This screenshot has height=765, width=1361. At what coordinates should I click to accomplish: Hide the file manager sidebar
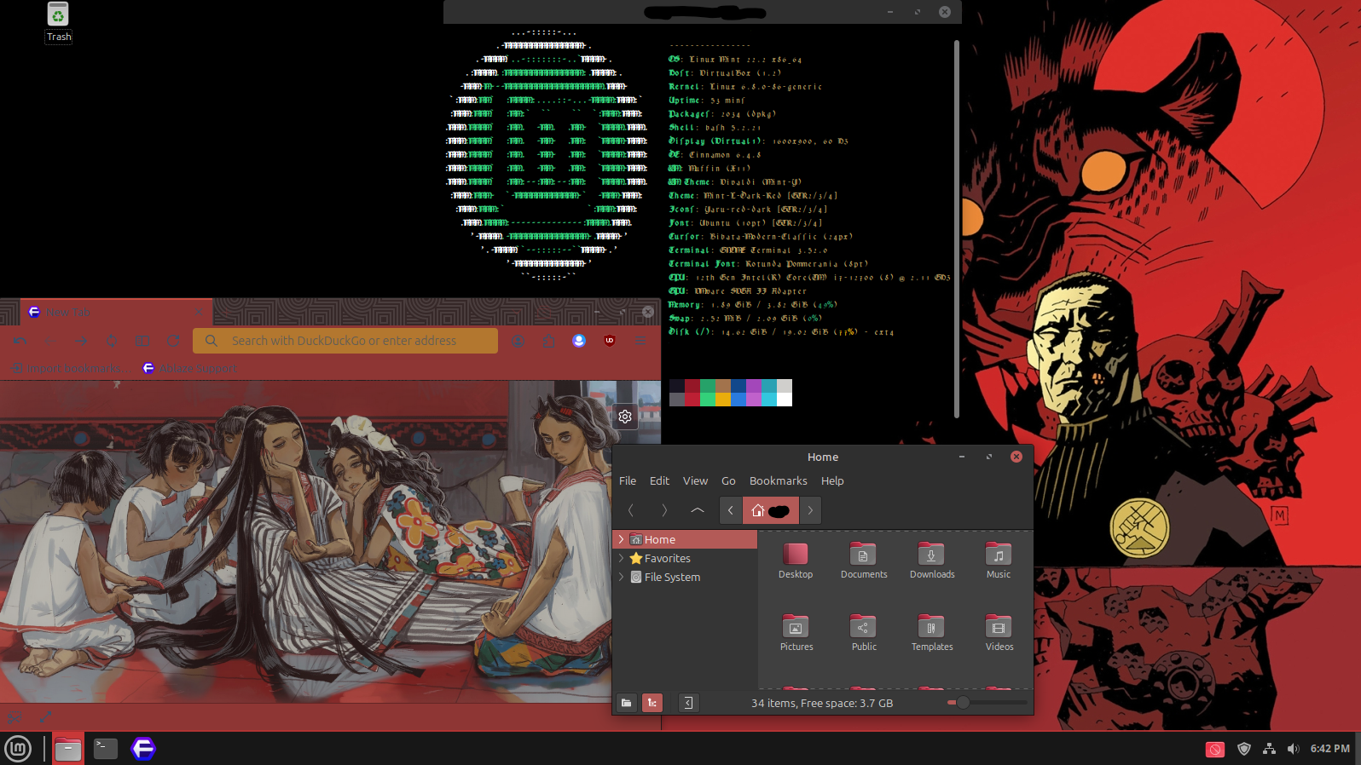pyautogui.click(x=688, y=703)
